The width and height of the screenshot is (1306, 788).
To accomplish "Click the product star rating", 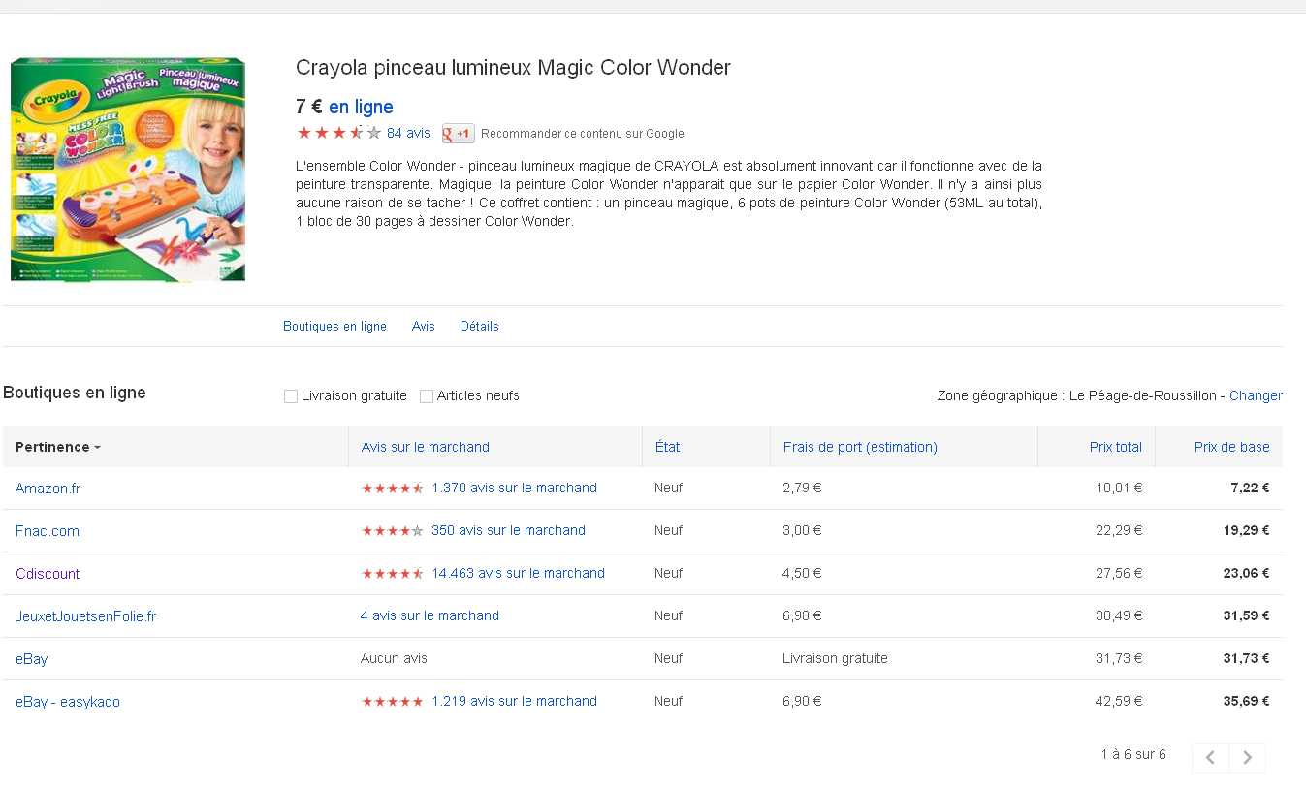I will pos(338,134).
